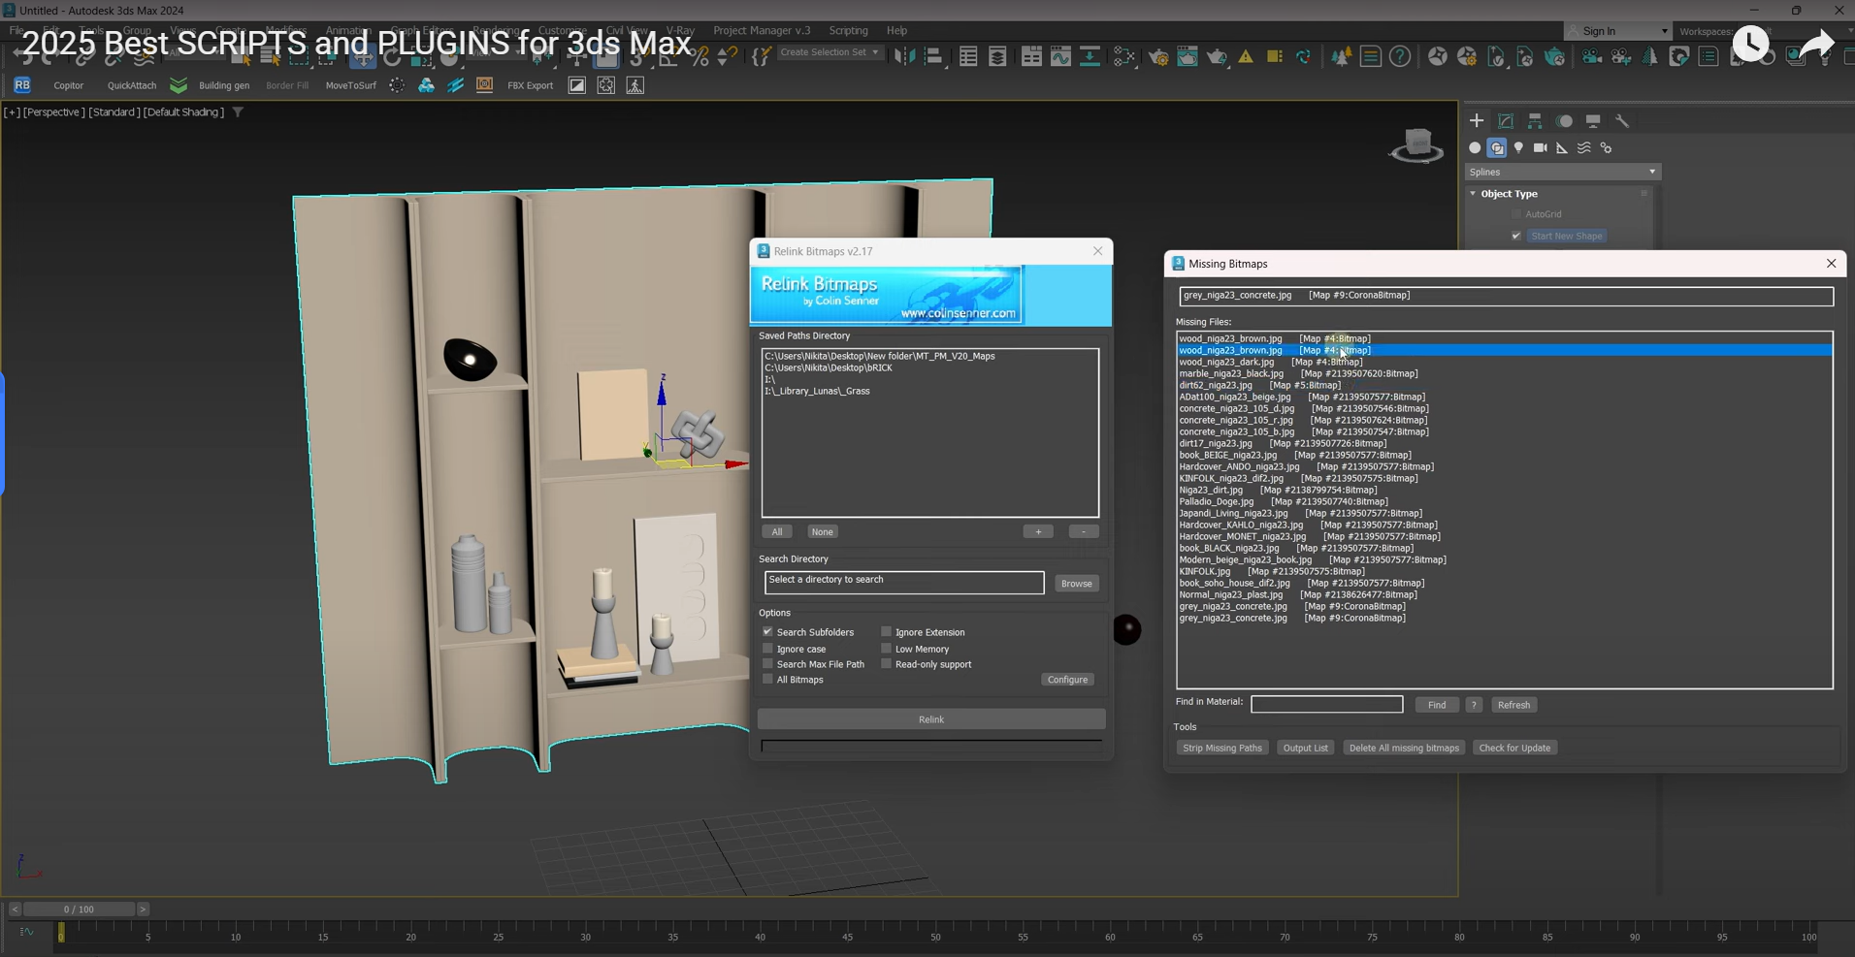1855x957 pixels.
Task: Enable Low Memory checkbox
Action: [886, 649]
